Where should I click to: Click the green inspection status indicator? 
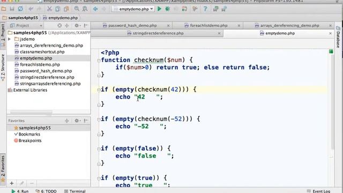tap(331, 51)
